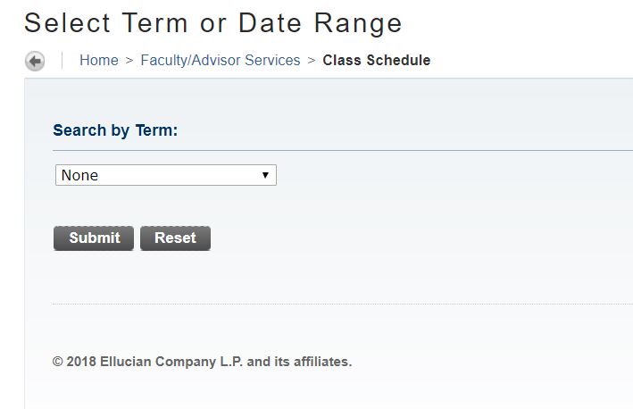Navigate Home from the breadcrumb trail

pos(98,61)
